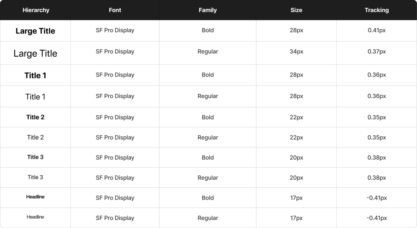Click the Tracking column header
The image size is (417, 228).
(377, 10)
